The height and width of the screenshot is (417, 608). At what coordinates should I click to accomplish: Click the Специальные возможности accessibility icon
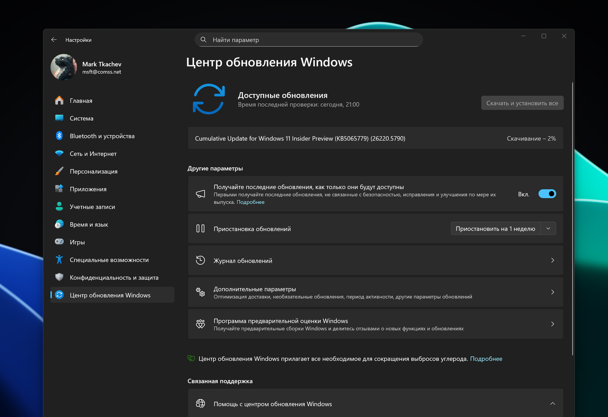click(59, 260)
